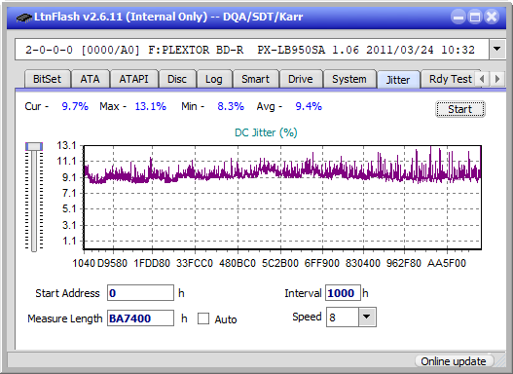Viewport: 513px width, 374px height.
Task: Select the Drive tab
Action: point(301,79)
